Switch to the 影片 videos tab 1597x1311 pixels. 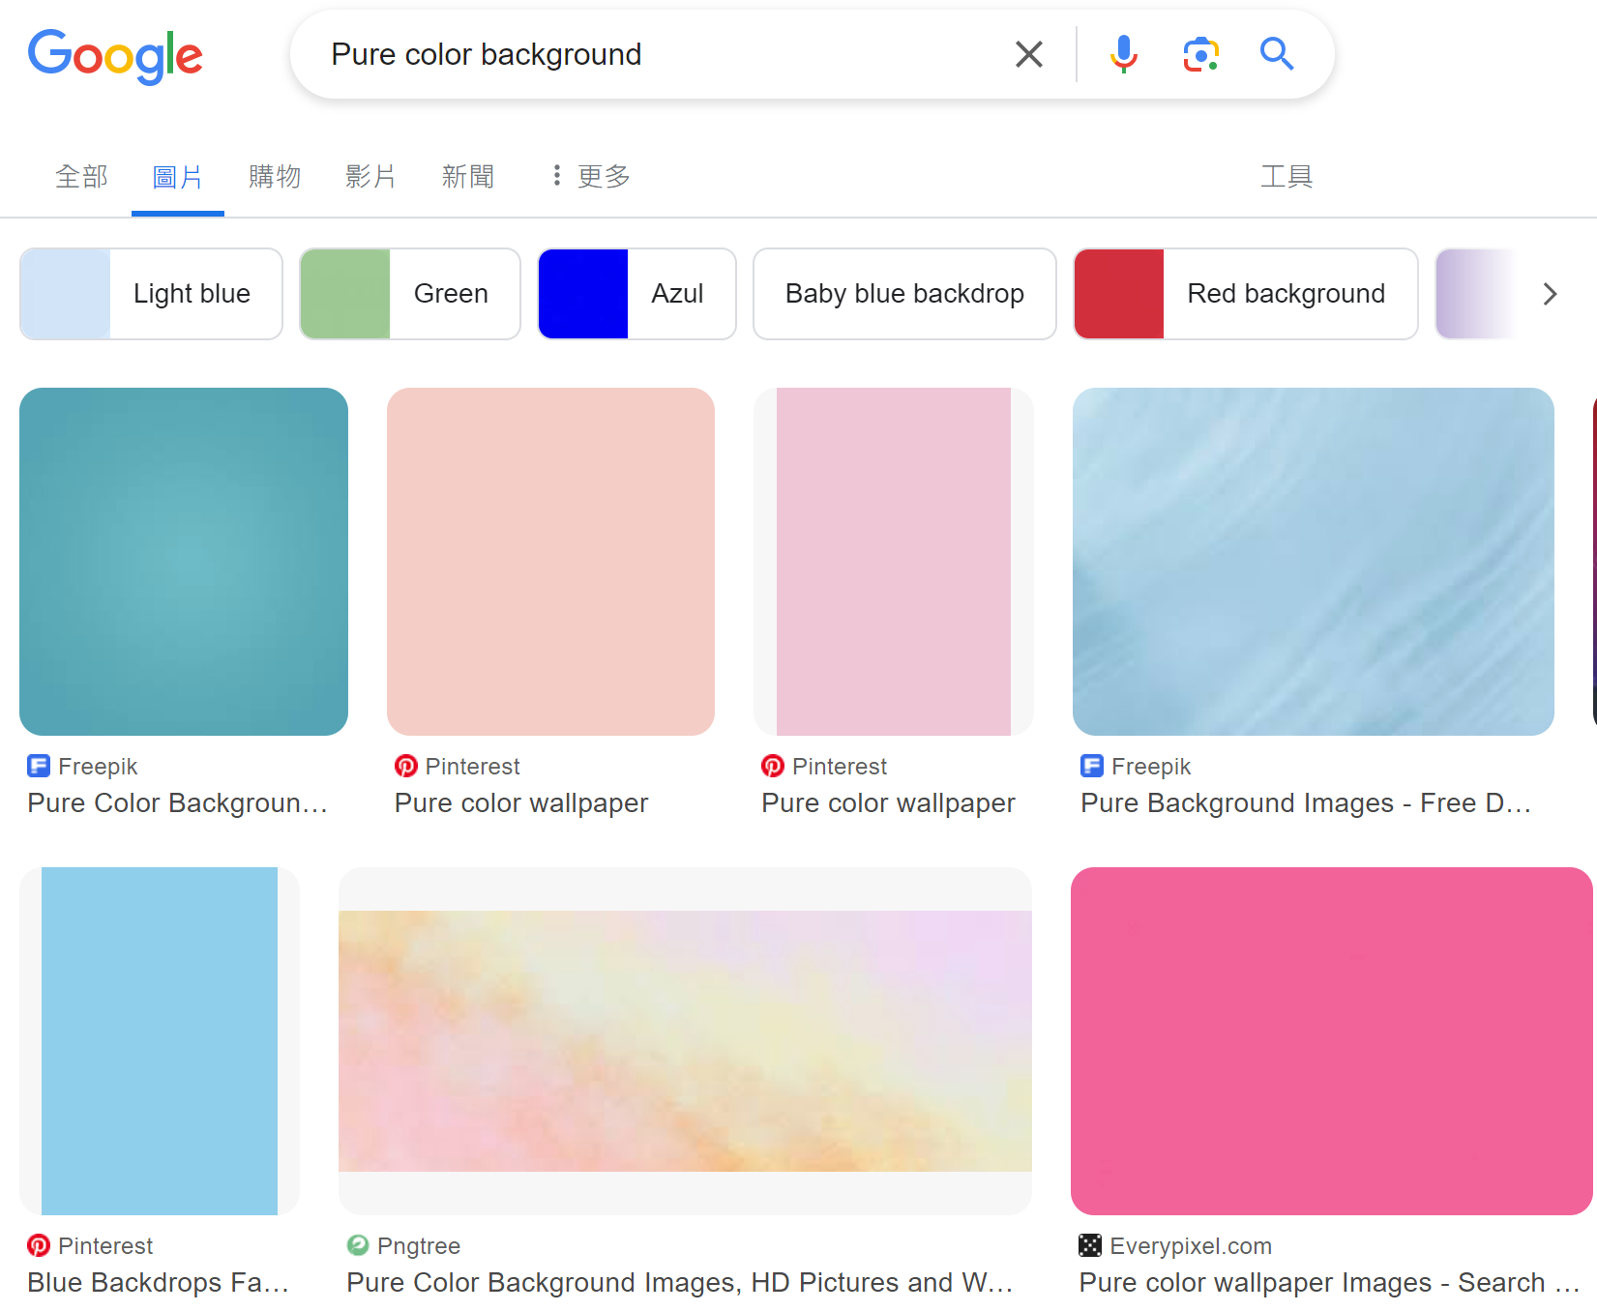370,176
